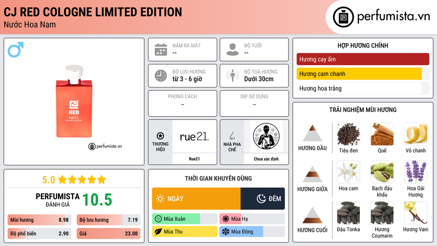Click the Rue21 brand name label
The height and width of the screenshot is (246, 437).
194,159
